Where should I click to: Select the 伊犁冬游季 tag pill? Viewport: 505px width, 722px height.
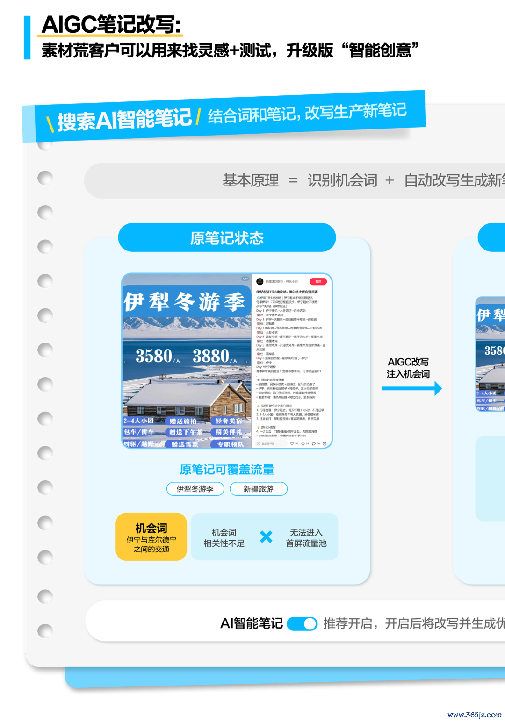pos(195,489)
